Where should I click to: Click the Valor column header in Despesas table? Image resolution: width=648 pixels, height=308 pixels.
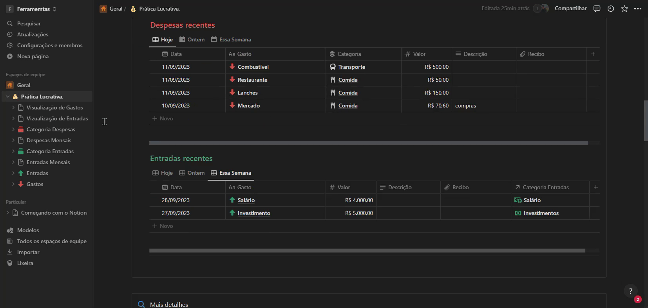(427, 54)
